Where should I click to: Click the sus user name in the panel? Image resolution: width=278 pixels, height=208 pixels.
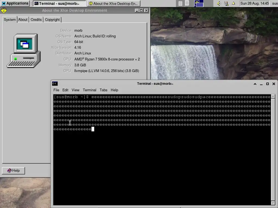point(275,3)
